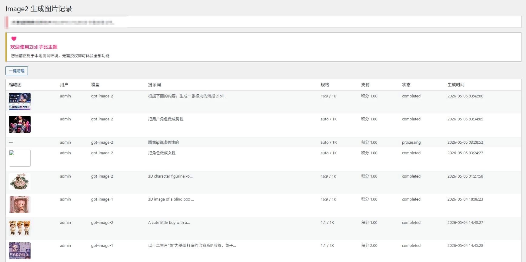Click the Image2 生成图片记录 page title

(x=39, y=9)
